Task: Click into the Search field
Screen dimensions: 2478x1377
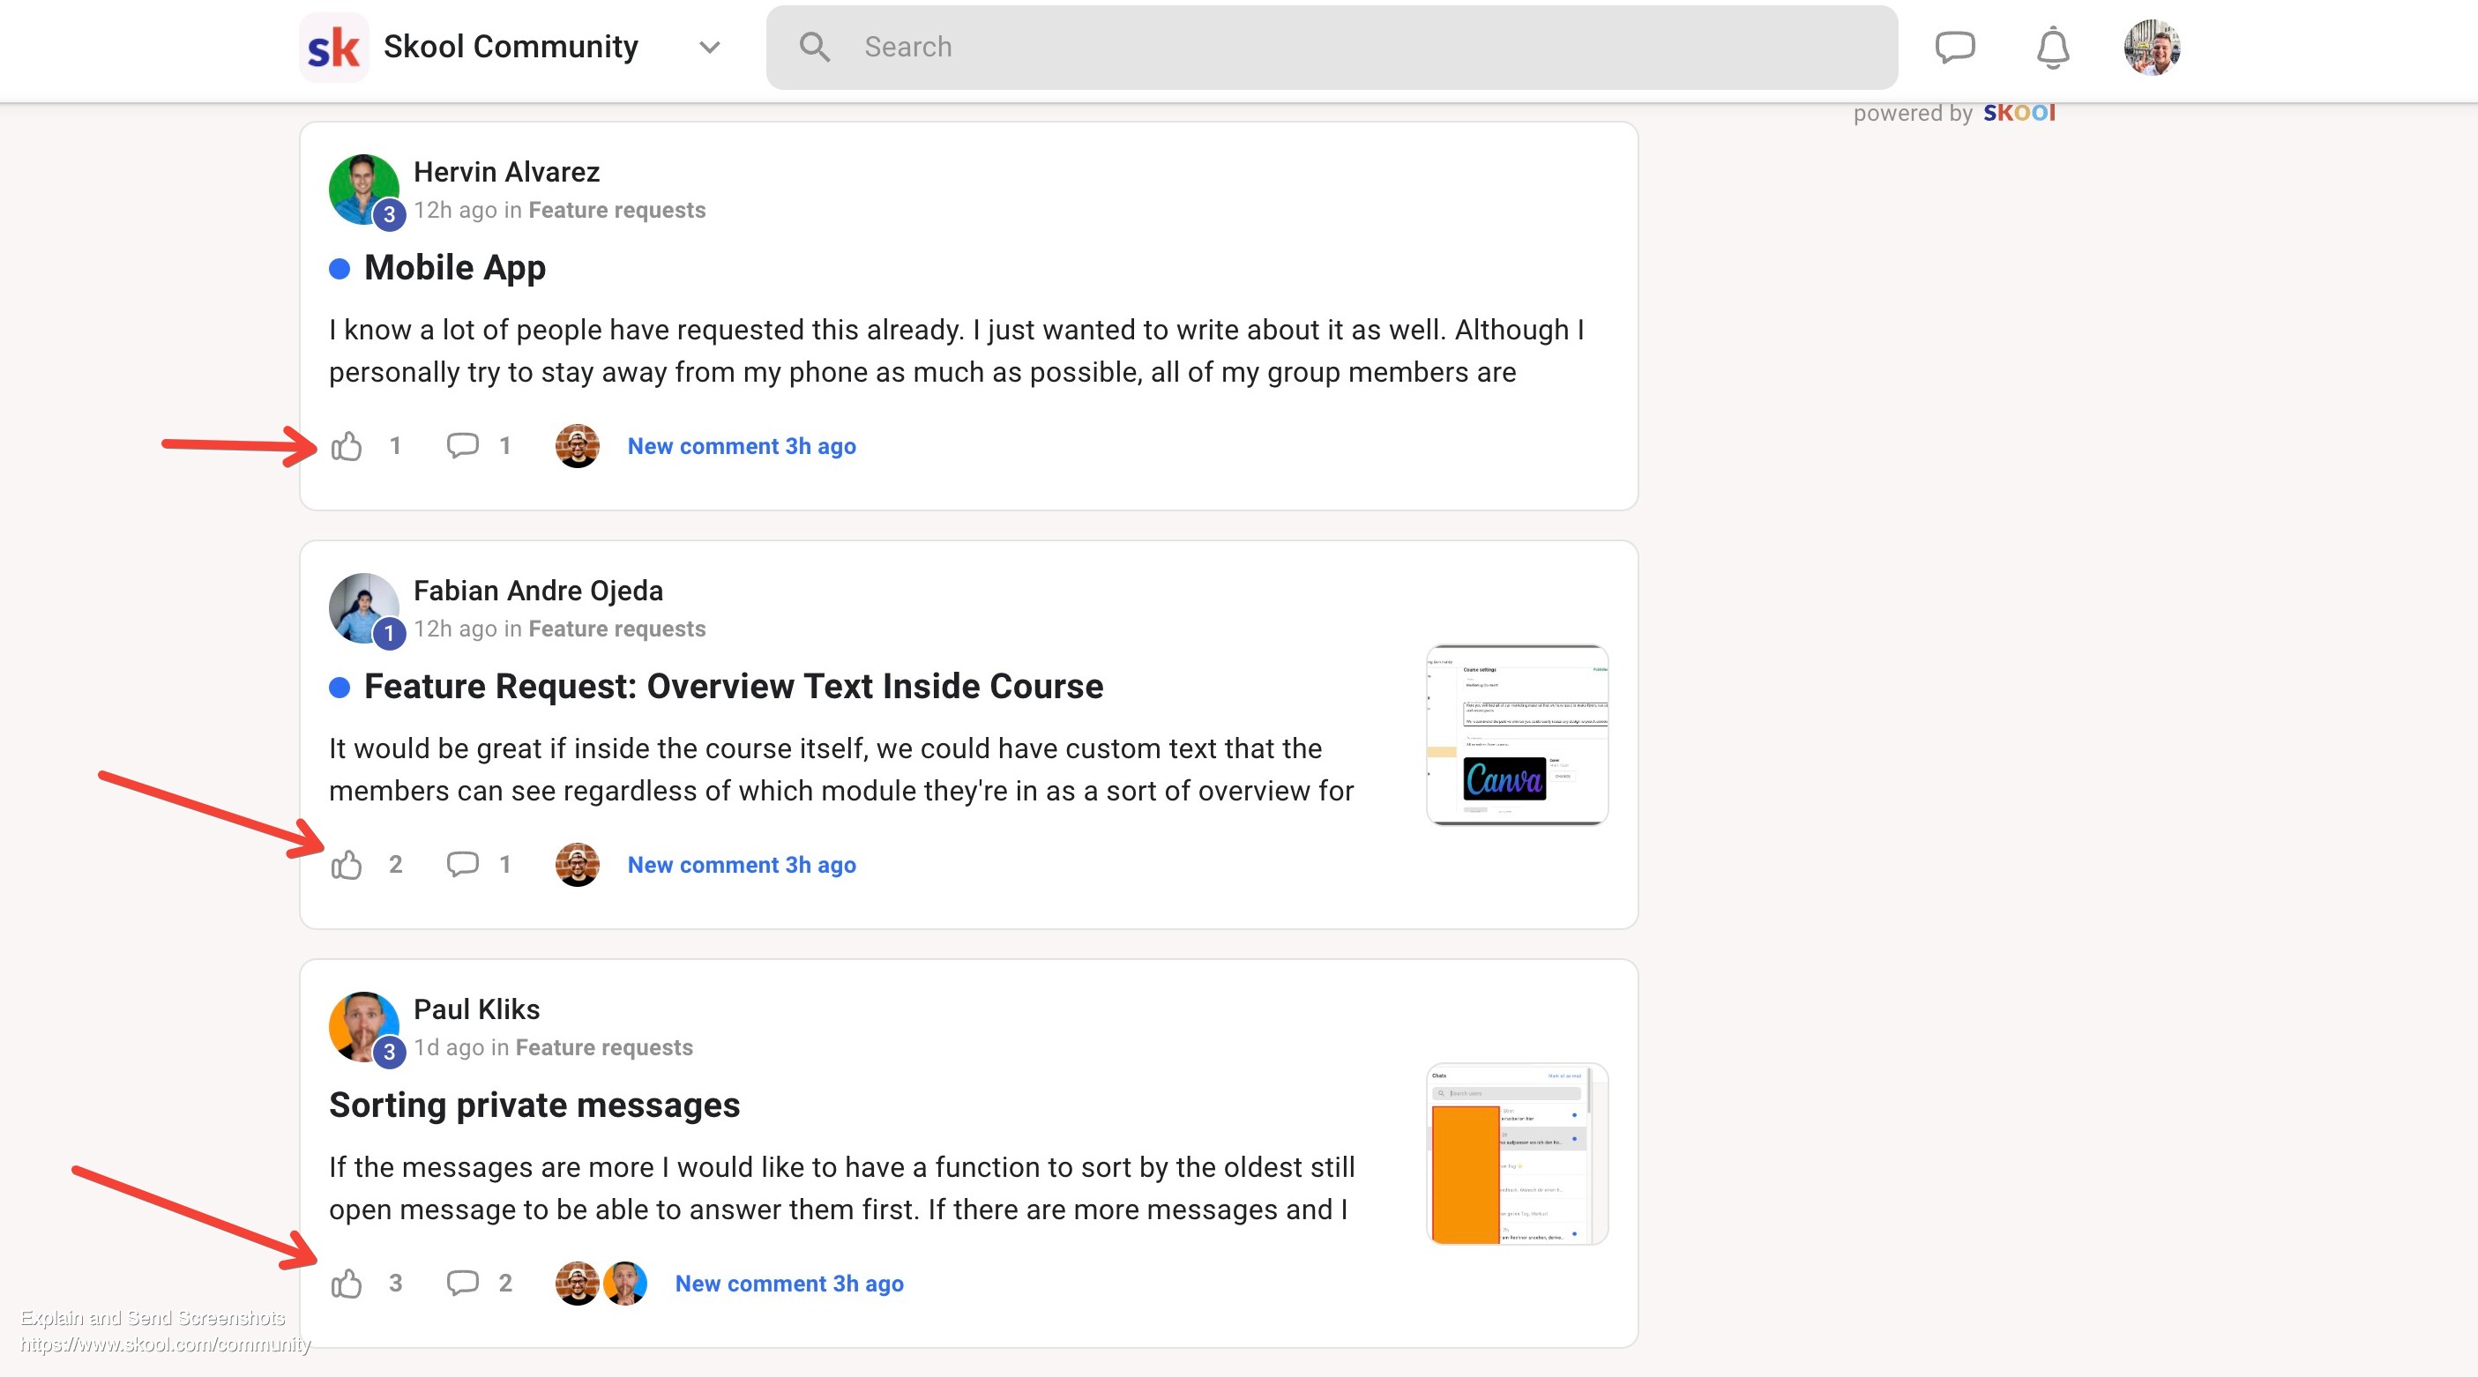Action: click(x=1347, y=47)
